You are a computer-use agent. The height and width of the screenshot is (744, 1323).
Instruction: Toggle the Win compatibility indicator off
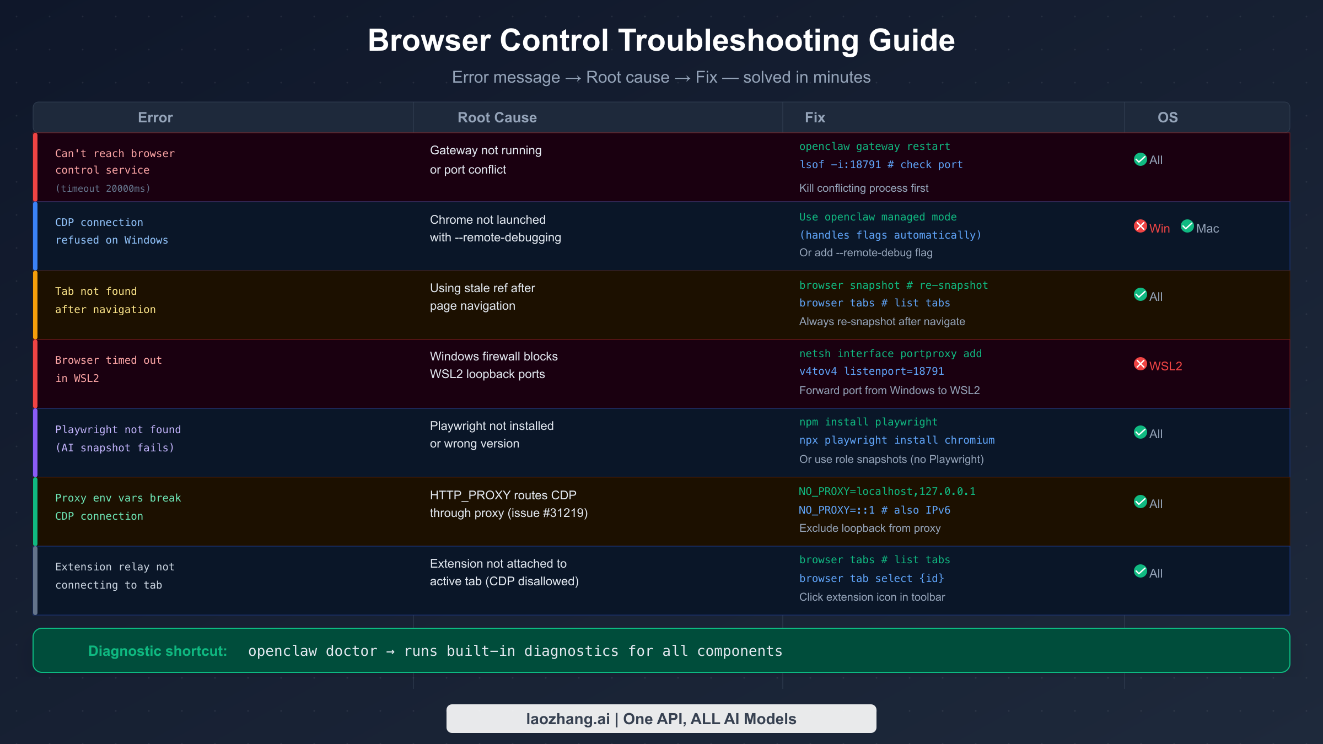[x=1141, y=227]
